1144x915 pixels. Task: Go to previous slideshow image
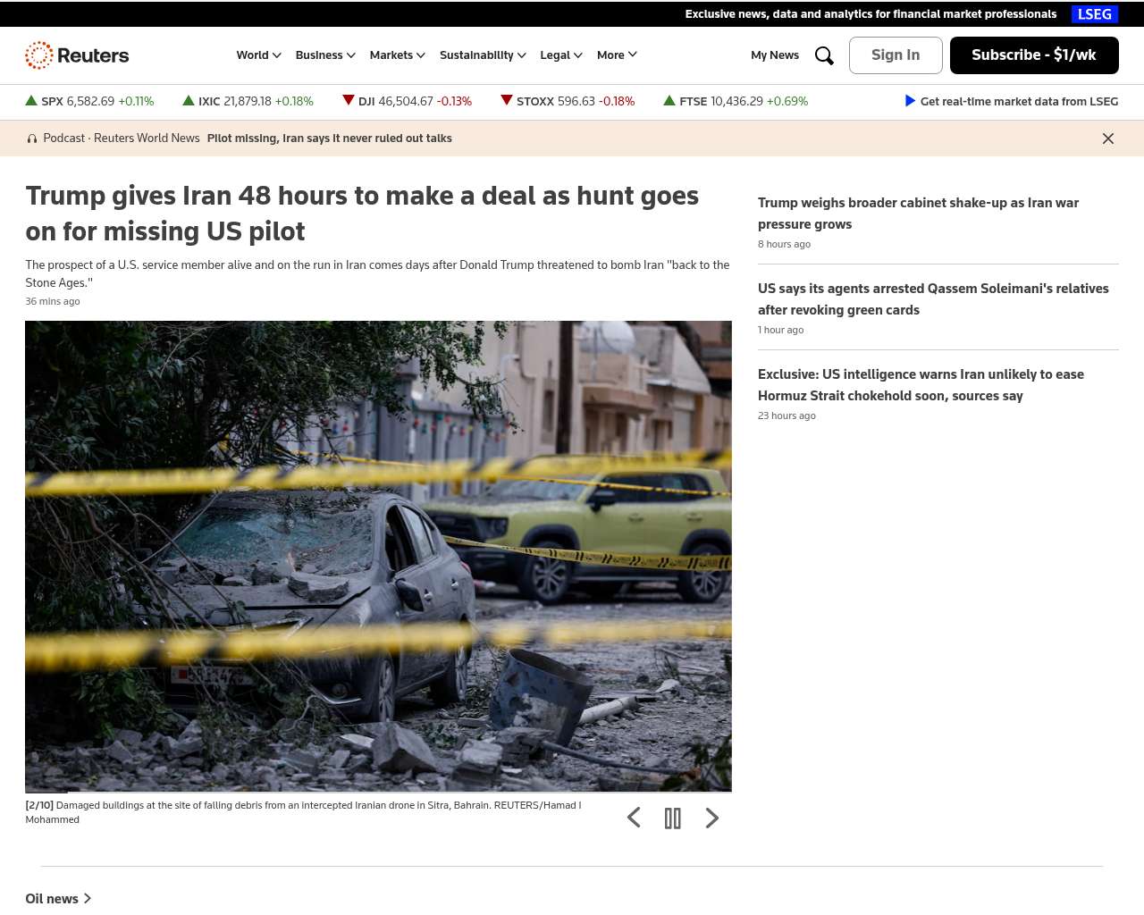(634, 818)
